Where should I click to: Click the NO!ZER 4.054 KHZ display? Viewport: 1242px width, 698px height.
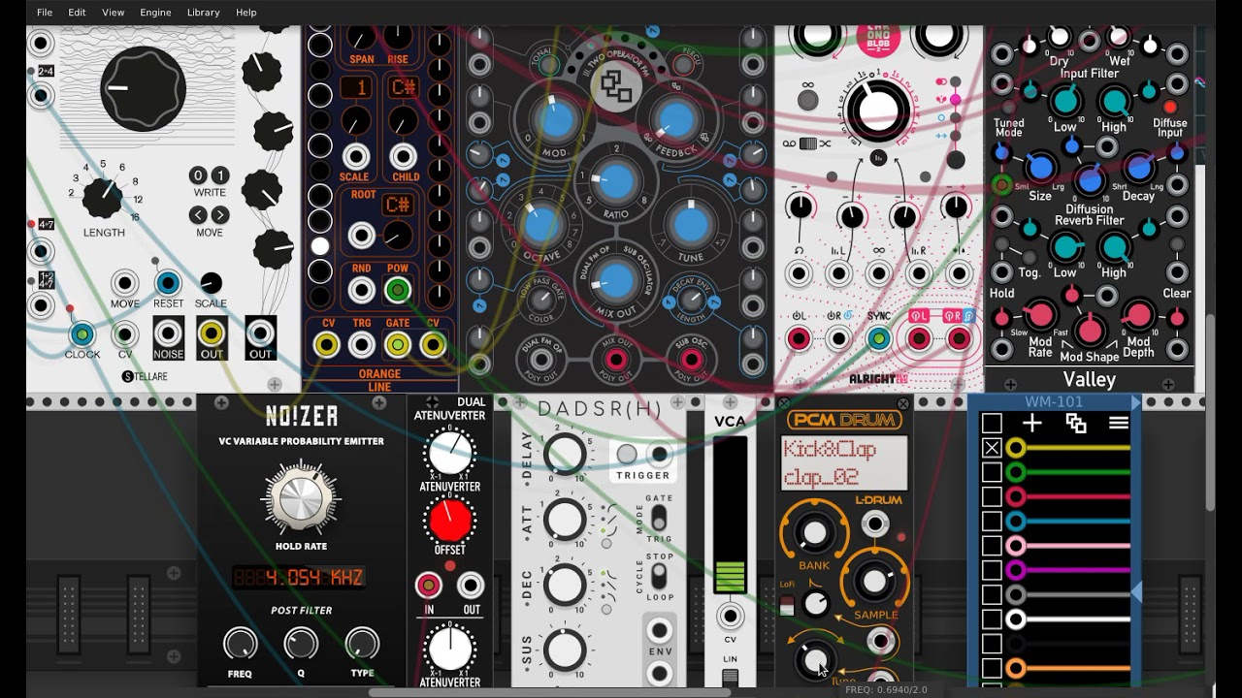[x=300, y=578]
